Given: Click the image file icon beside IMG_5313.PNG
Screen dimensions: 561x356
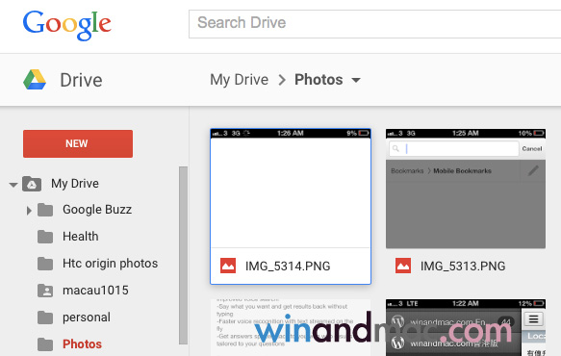Looking at the screenshot, I should point(403,266).
